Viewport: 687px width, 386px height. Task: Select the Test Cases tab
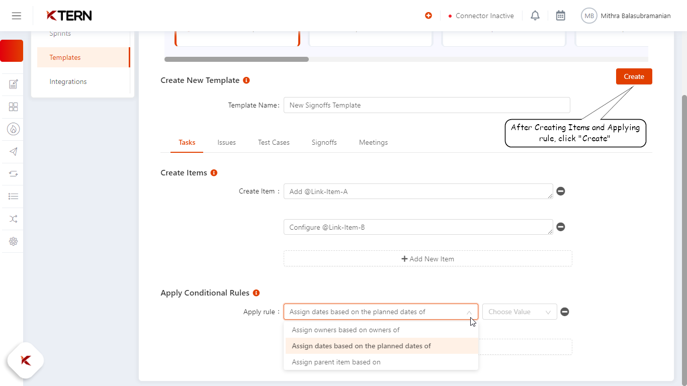point(274,142)
